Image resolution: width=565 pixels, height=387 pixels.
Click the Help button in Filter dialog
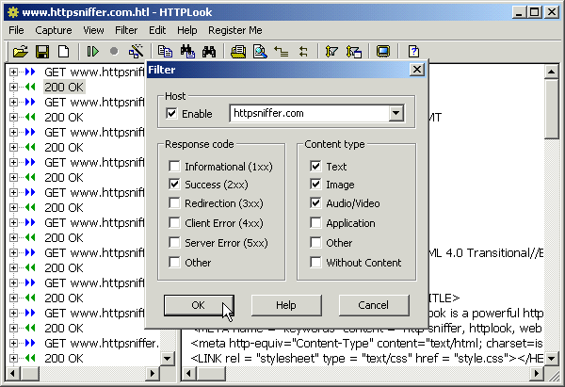286,305
